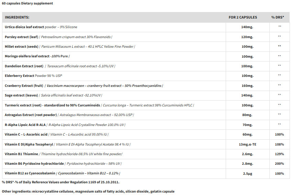Image resolution: width=292 pixels, height=196 pixels.
Task: Click the 160mg. dosage for Cranberry Extract
Action: (x=247, y=85)
